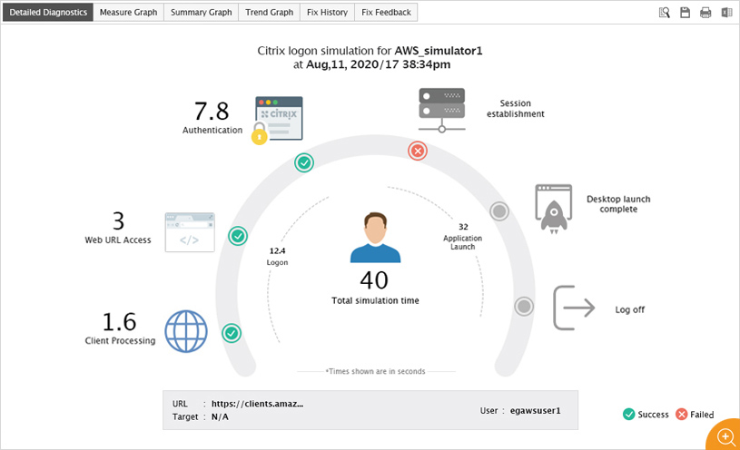740x450 pixels.
Task: Open the Fix History tab
Action: pyautogui.click(x=327, y=13)
